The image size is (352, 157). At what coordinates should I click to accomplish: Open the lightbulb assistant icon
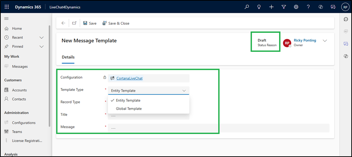[x=259, y=7]
